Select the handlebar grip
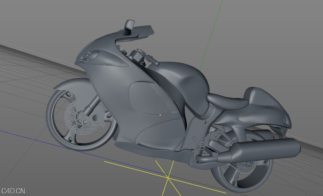This screenshot has width=323, height=196. tap(154, 62)
